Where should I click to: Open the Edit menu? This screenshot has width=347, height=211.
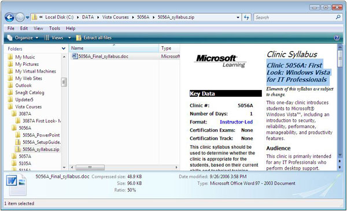click(24, 28)
